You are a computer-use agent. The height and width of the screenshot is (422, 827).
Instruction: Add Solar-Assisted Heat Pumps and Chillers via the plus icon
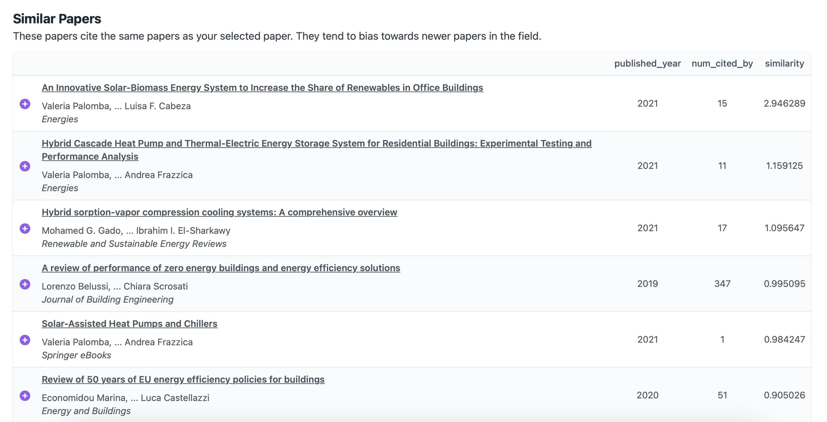(x=25, y=340)
